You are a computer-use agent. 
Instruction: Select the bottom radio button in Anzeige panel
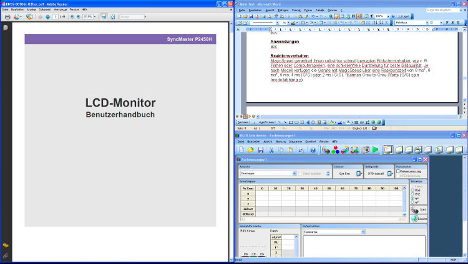[x=412, y=202]
